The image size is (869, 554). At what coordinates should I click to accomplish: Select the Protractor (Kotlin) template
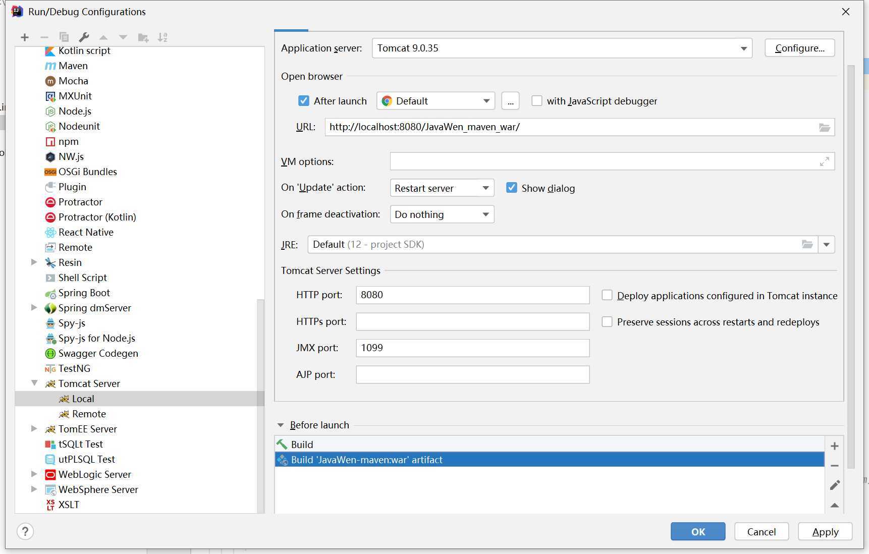coord(97,217)
